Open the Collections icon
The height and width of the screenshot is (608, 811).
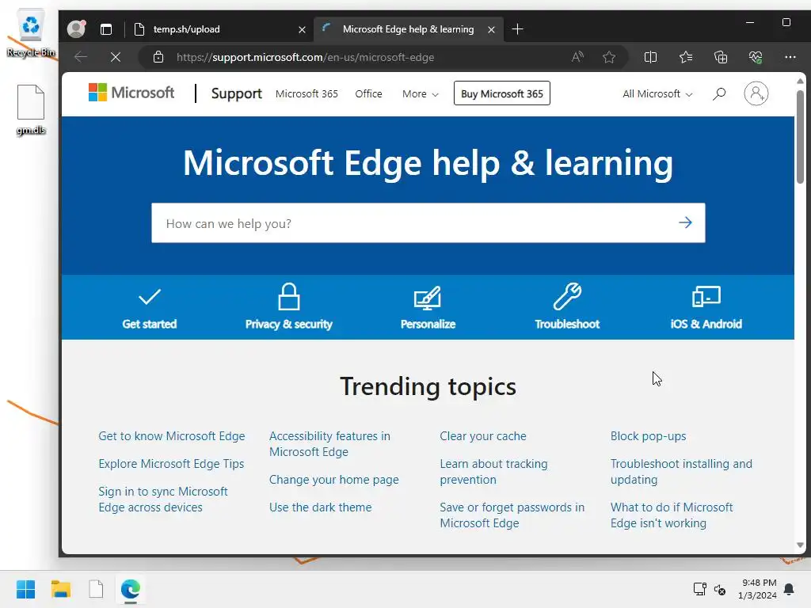(721, 57)
